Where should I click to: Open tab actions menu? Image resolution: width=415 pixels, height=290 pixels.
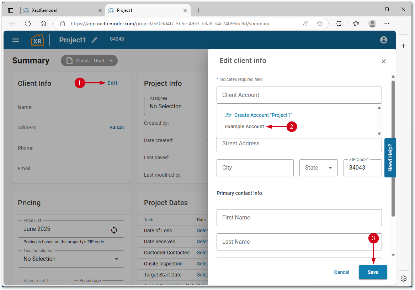coord(11,10)
